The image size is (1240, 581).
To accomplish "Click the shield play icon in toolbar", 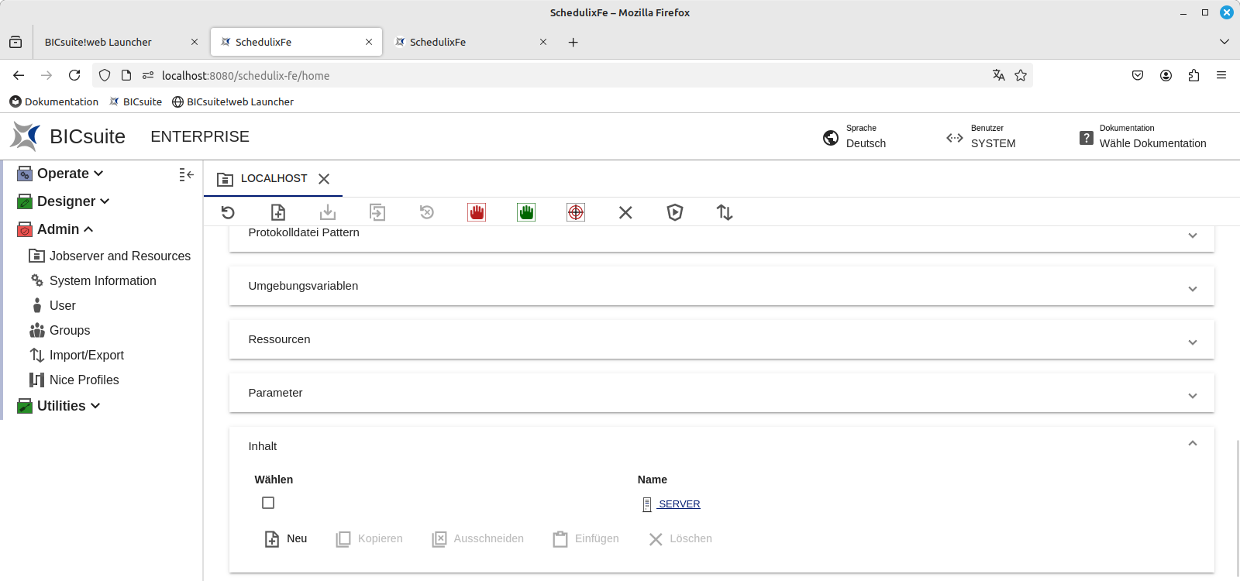I will point(675,212).
